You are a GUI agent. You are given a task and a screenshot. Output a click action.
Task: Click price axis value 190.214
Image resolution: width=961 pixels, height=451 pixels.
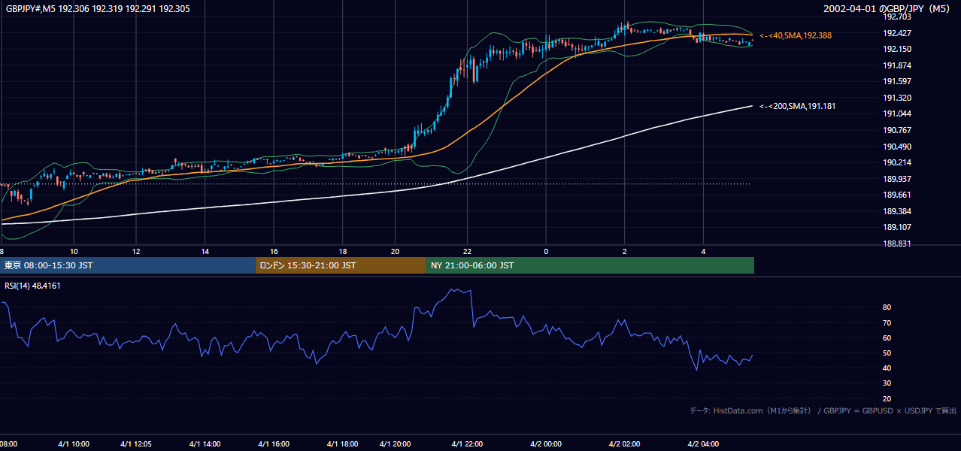click(x=897, y=162)
